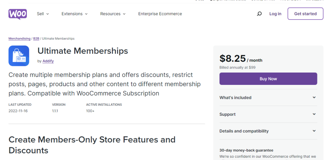The image size is (334, 160).
Task: Click the Woo logo
Action: pos(18,14)
